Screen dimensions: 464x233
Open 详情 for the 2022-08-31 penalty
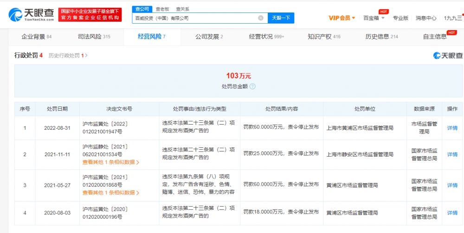coord(452,128)
